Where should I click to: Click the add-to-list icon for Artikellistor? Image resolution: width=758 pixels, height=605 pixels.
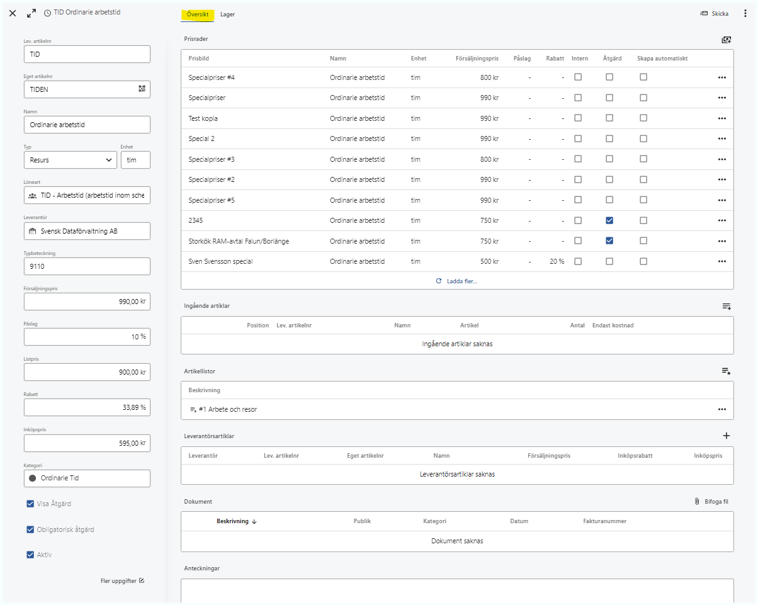click(727, 371)
